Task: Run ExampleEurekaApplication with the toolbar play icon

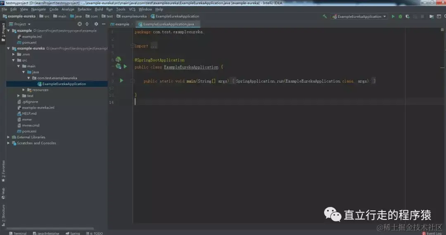Action: point(393,17)
